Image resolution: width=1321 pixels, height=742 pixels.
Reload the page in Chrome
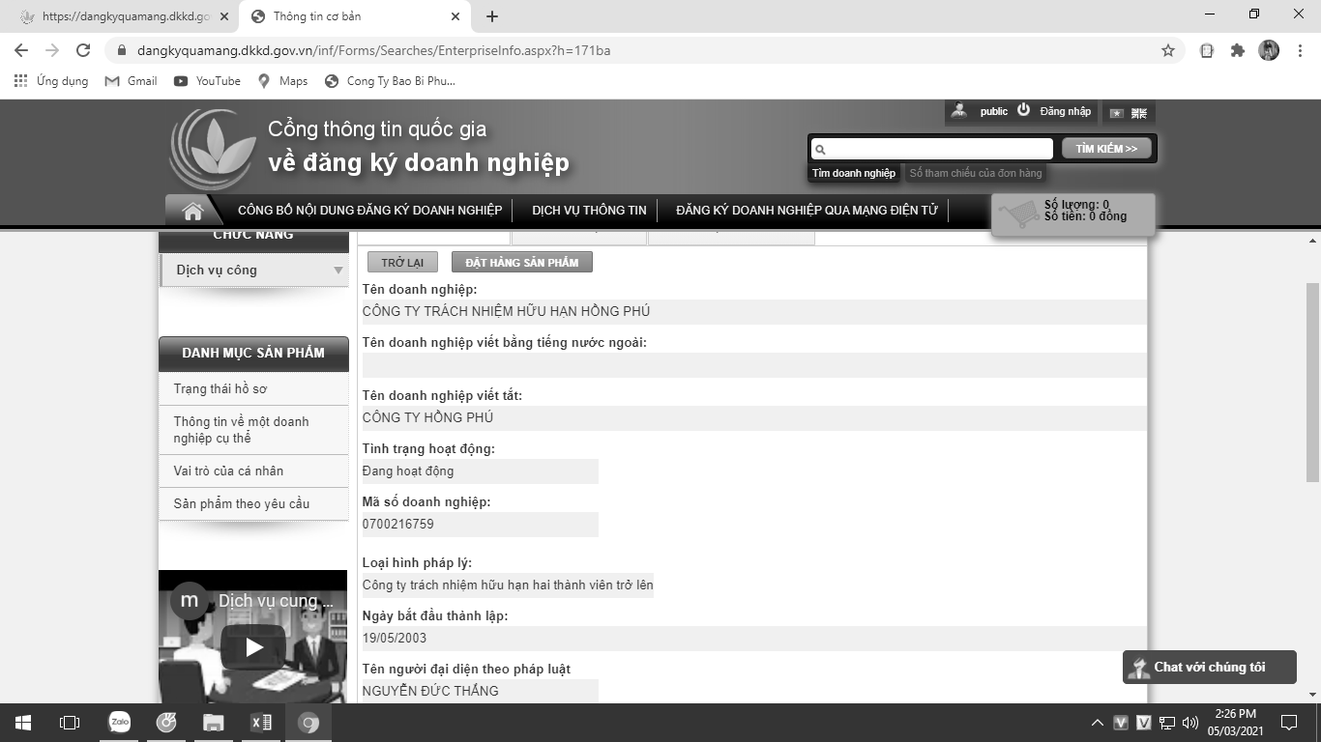pyautogui.click(x=83, y=50)
